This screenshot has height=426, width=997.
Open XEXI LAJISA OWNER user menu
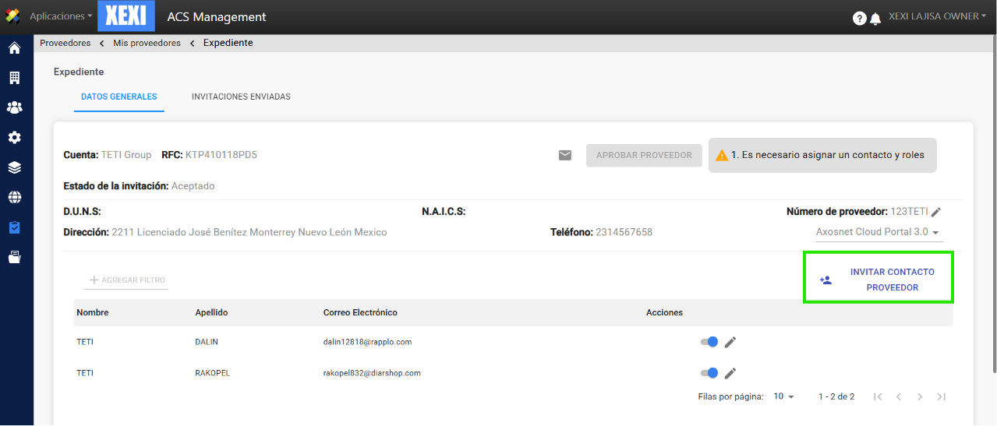tap(938, 16)
